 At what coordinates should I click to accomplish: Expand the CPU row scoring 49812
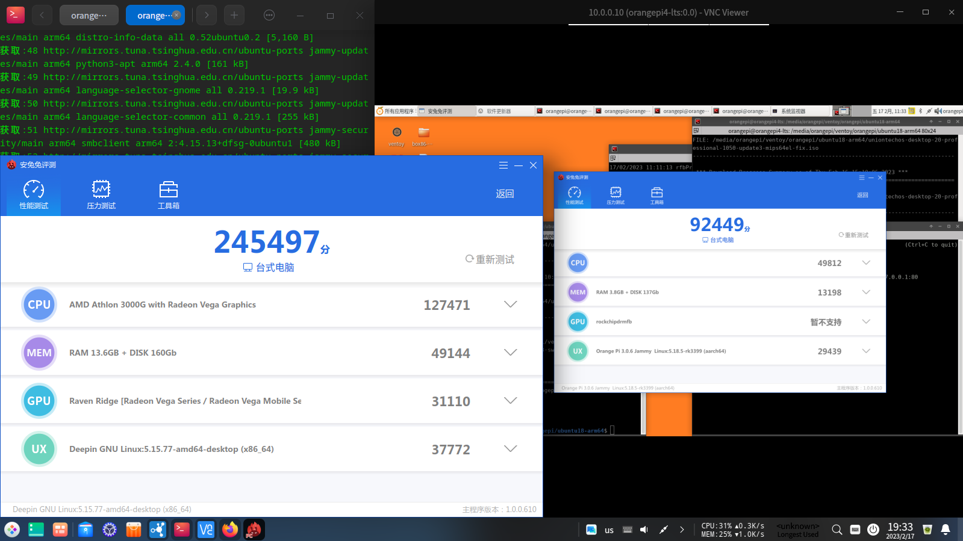coord(866,263)
